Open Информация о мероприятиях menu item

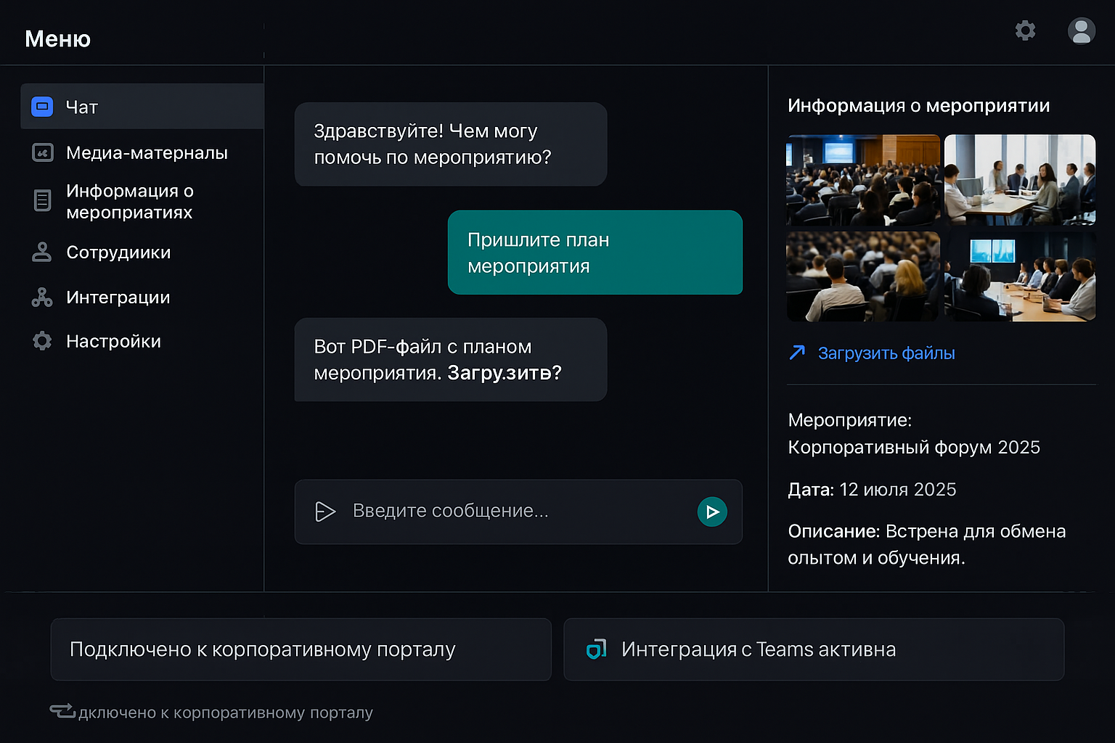129,201
